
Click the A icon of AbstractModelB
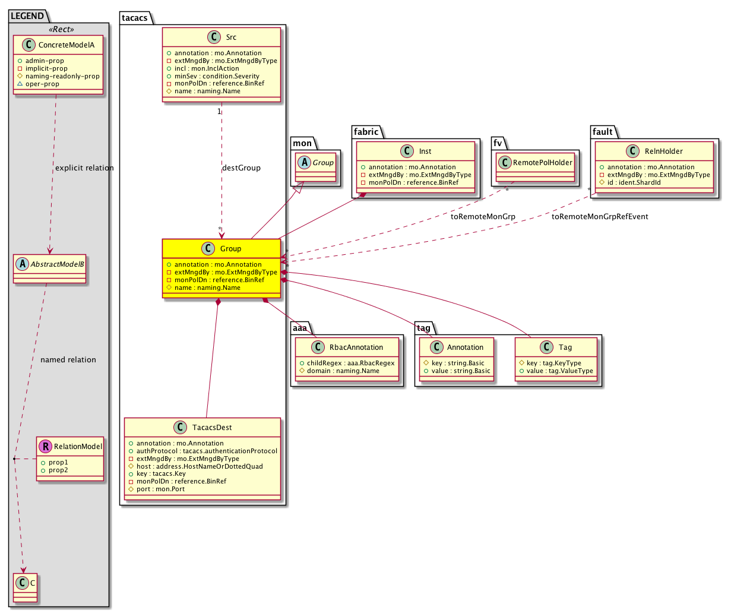pyautogui.click(x=21, y=264)
